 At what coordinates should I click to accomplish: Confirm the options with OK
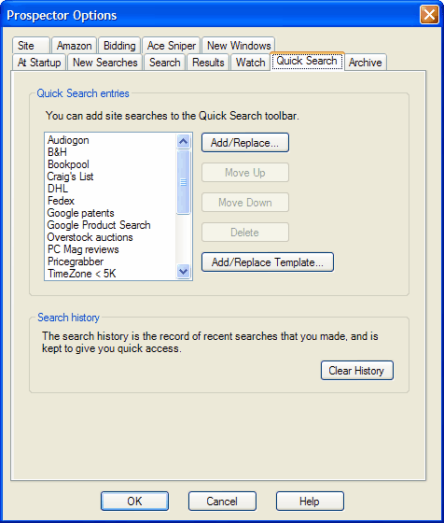coord(134,501)
